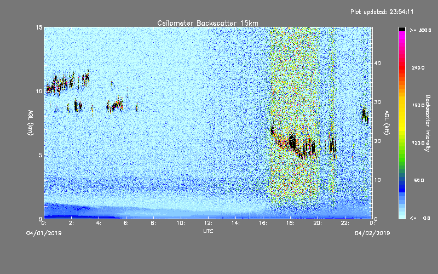Click the 60.0 colorbar value

(x=419, y=180)
